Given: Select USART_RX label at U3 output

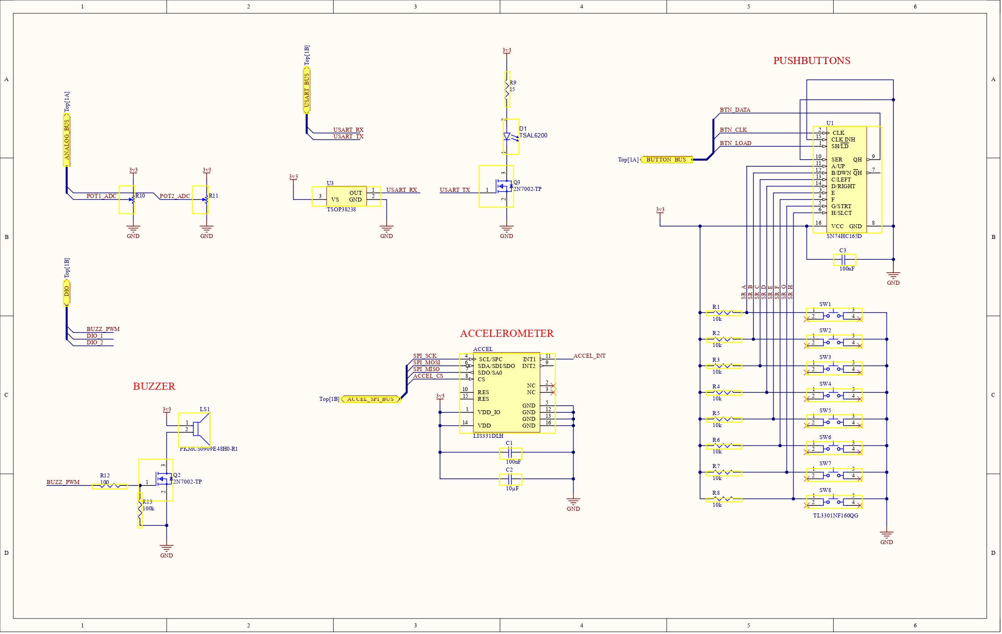Looking at the screenshot, I should 401,190.
